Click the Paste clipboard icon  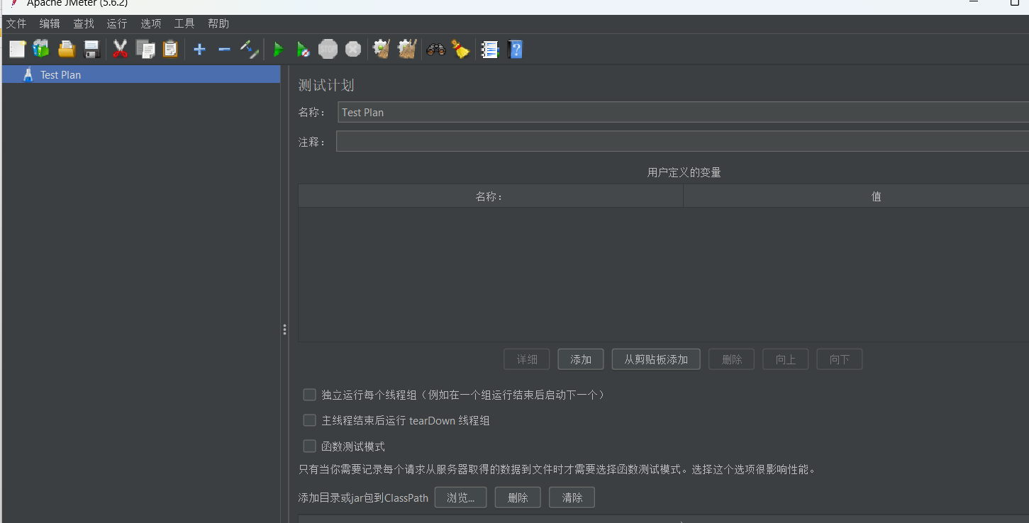170,49
